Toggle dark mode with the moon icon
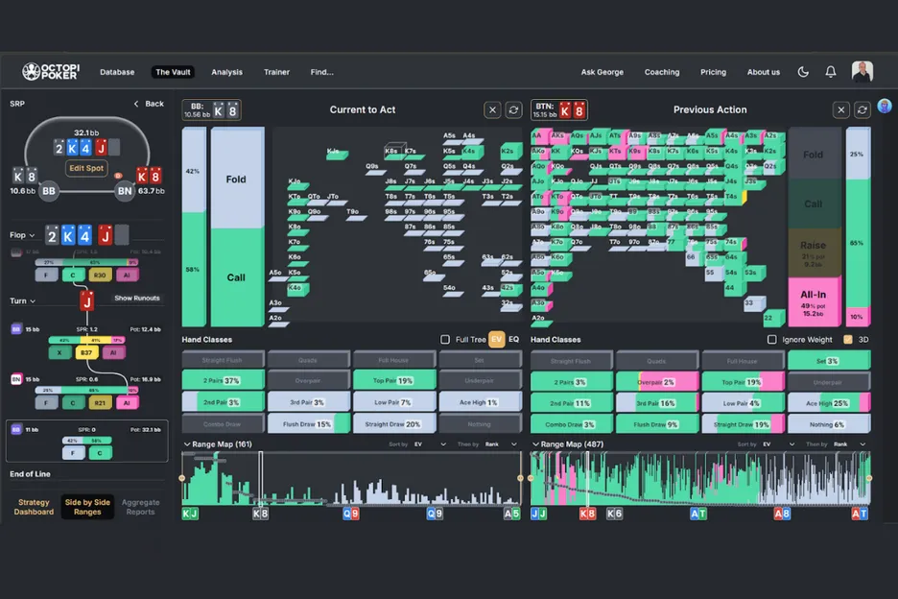Image resolution: width=898 pixels, height=599 pixels. (803, 72)
